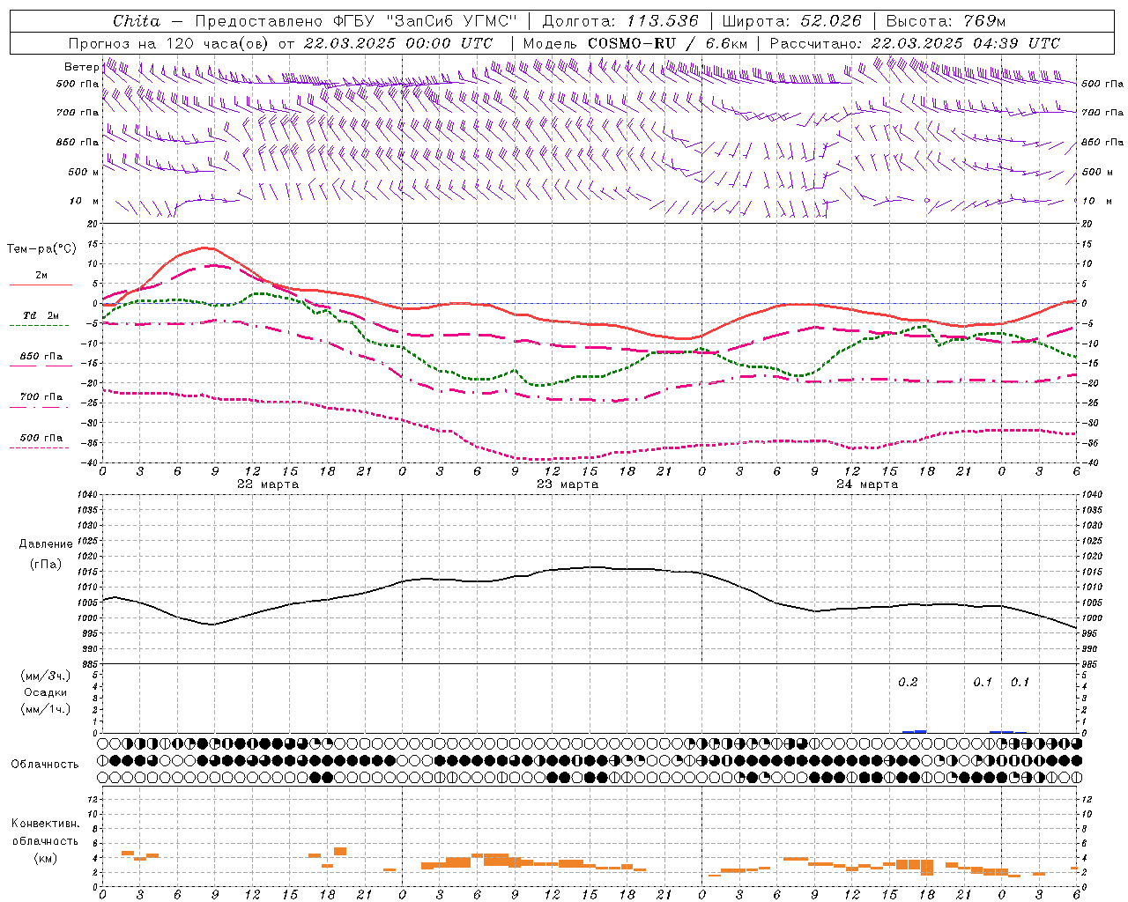Click the blue dashed Td 2м legend line
This screenshot has height=902, width=1128.
[40, 326]
